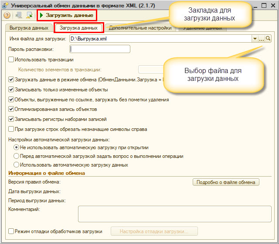Switch to Выгрузка данных tab
Viewport: 279px width, 244px height.
[29, 28]
